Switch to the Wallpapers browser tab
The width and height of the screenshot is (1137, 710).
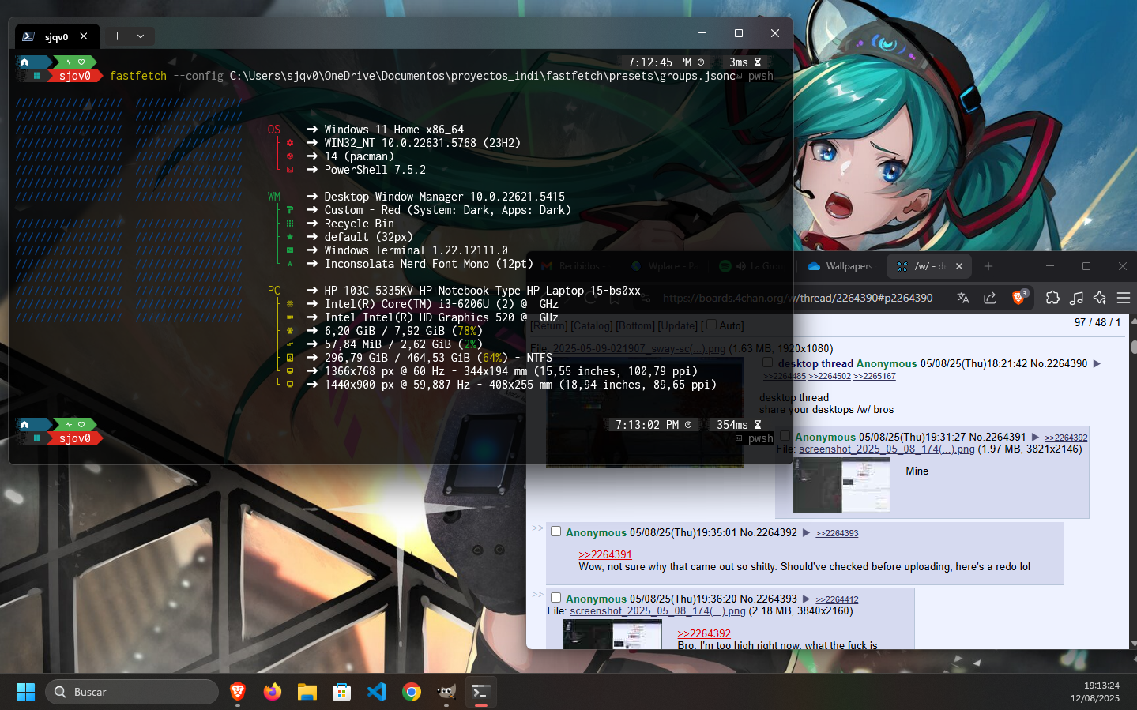click(841, 266)
